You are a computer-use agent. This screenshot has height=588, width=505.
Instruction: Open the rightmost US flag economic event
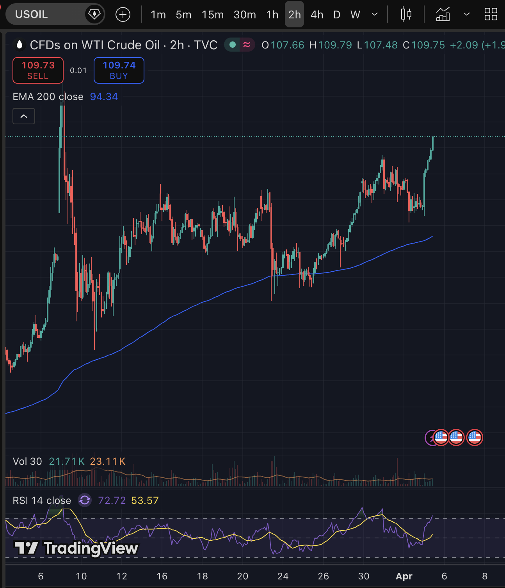click(x=475, y=437)
